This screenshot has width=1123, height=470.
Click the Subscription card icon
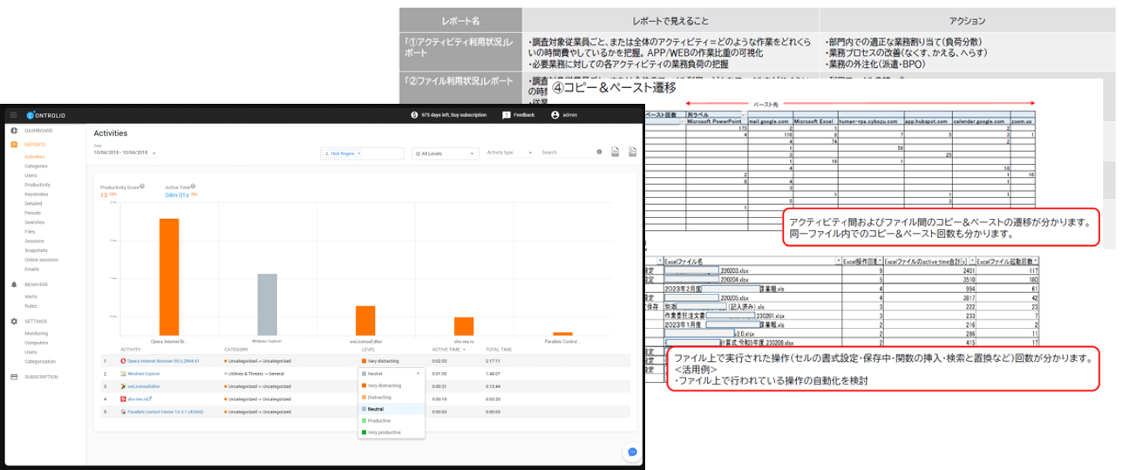coord(14,377)
